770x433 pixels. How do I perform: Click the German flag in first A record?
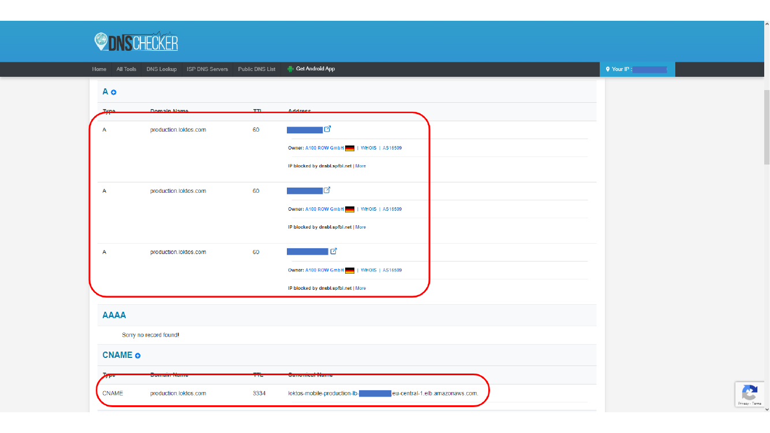[350, 148]
